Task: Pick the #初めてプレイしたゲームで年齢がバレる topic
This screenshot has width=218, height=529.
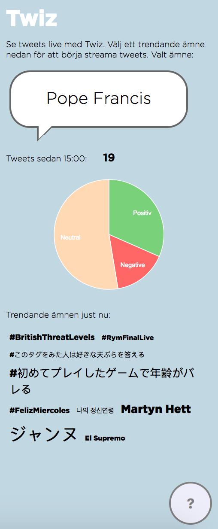Action: [102, 380]
